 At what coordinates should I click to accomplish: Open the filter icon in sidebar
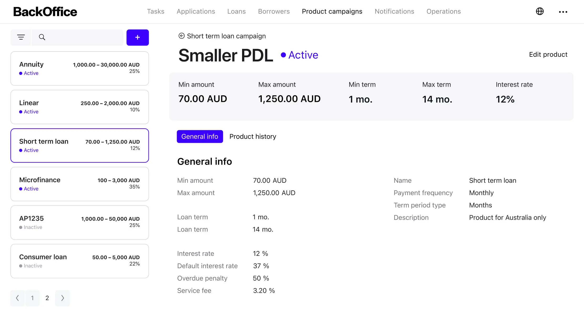[x=21, y=37]
